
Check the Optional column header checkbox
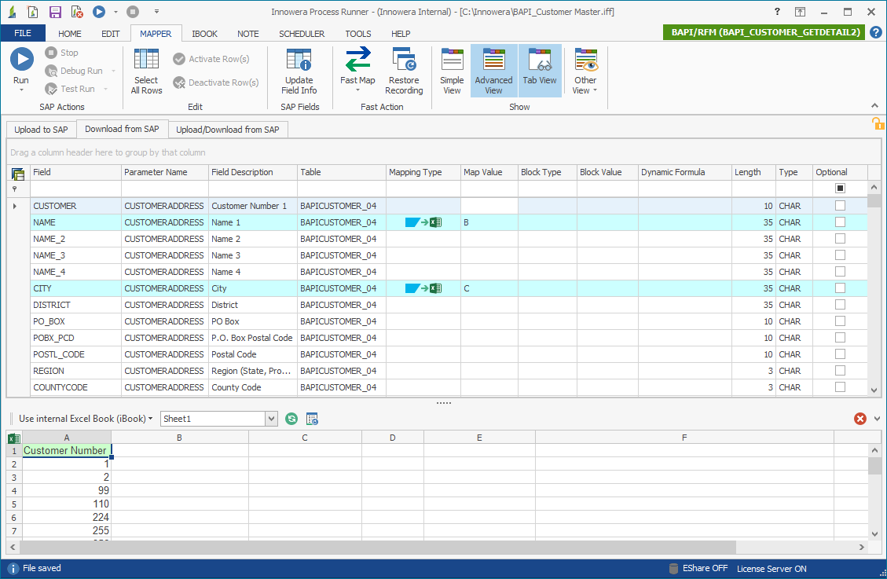[840, 186]
